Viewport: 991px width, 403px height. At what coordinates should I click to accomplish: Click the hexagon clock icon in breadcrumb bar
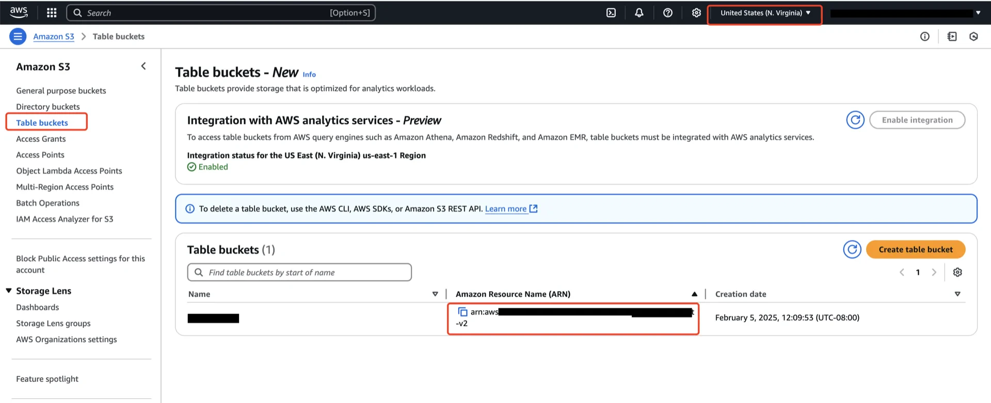tap(974, 37)
